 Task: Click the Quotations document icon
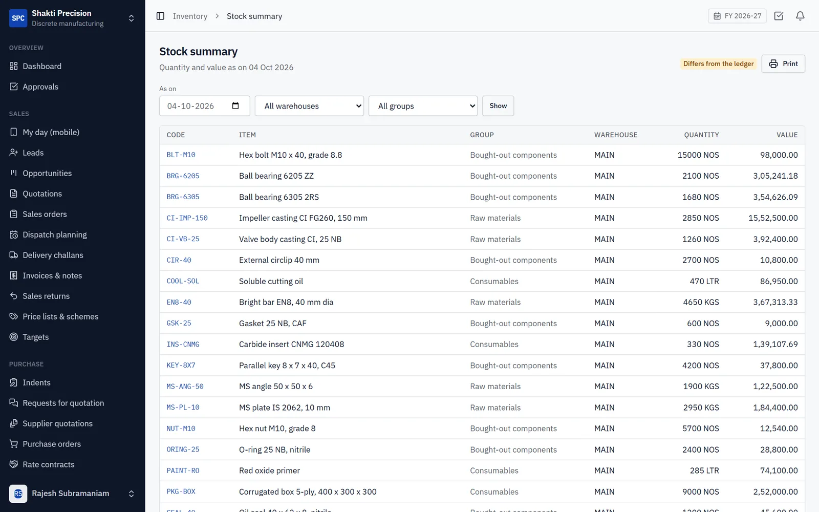point(14,194)
